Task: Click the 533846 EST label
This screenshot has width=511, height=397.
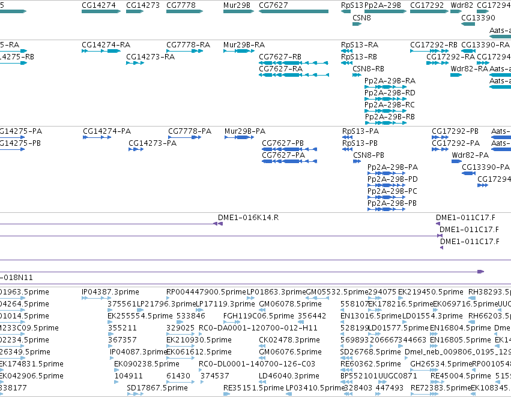Action: click(191, 316)
